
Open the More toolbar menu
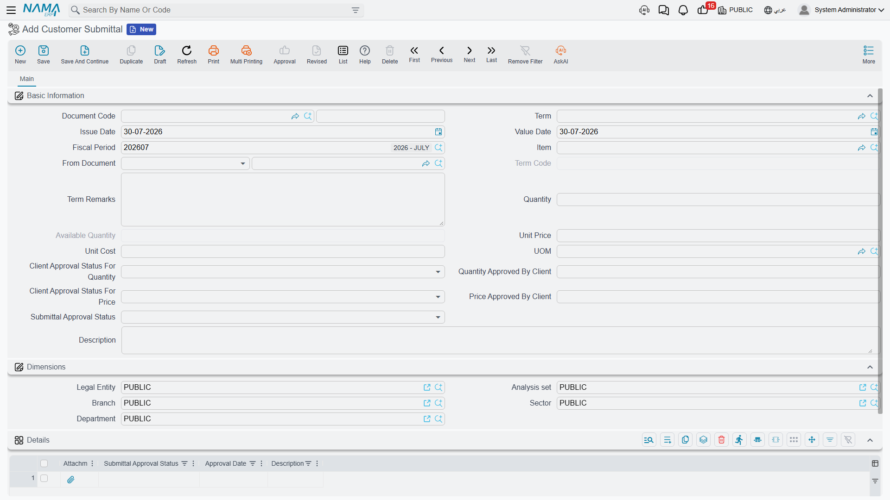pos(869,55)
